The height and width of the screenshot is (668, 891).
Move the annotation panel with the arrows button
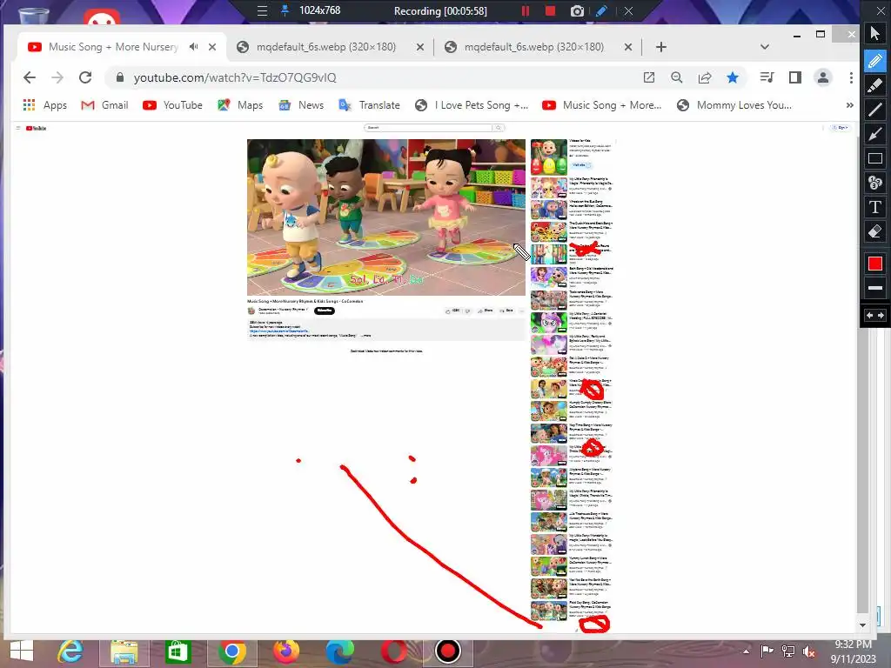875,315
